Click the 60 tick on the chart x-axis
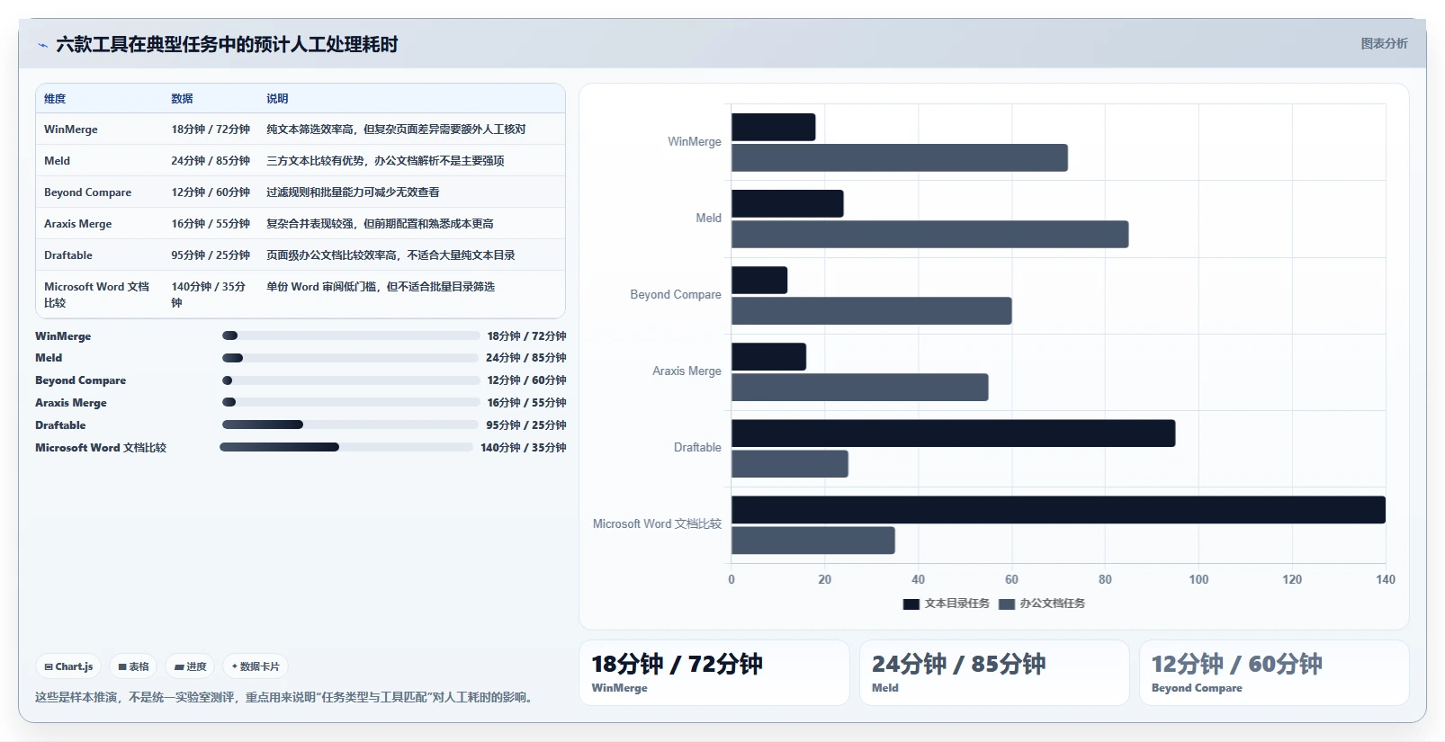 click(x=1011, y=579)
